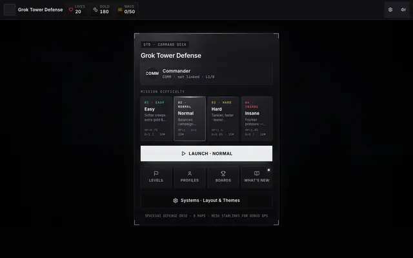Click the '04 · INSANE' red label
Viewport: 413px width, 258px height.
(x=252, y=104)
